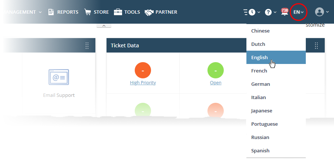Click the green Open count circle

pos(216,70)
